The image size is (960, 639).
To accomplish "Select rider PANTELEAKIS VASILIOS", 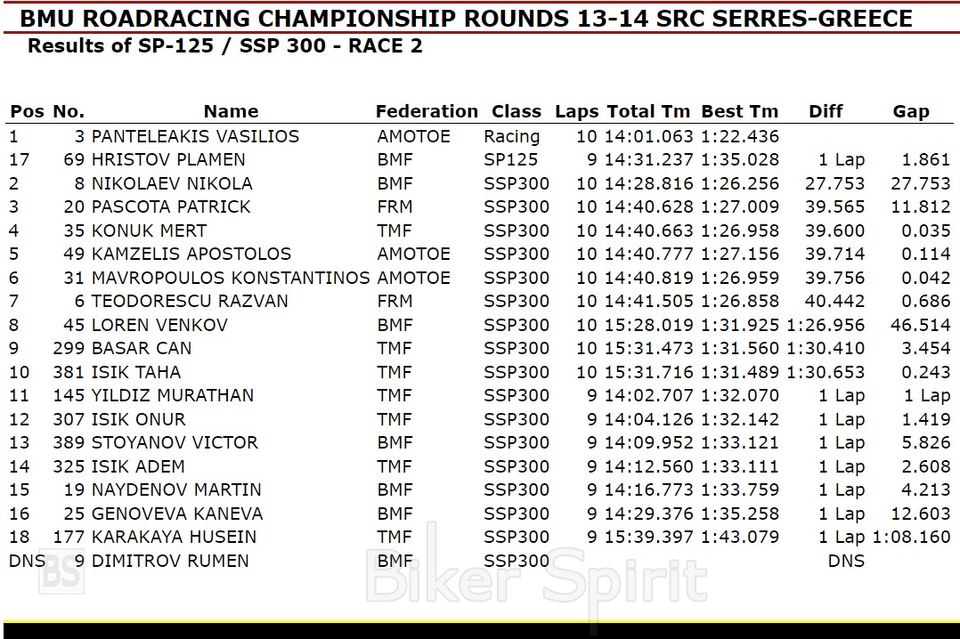I will 195,136.
